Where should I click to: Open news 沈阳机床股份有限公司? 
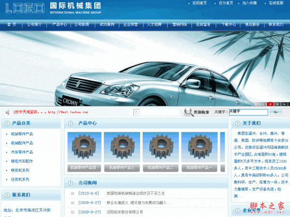[x=125, y=212]
